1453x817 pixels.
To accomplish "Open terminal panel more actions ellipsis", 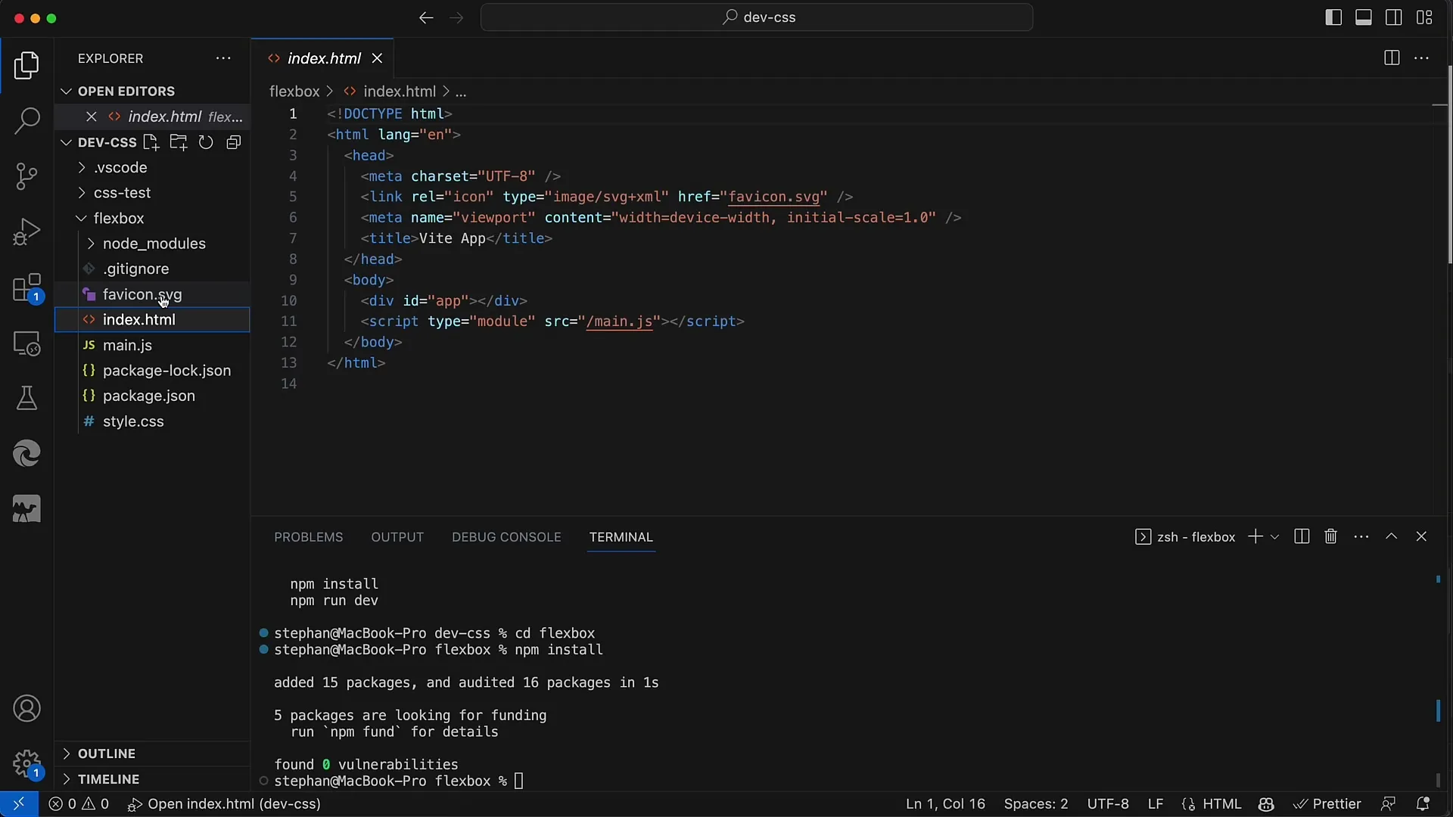I will pyautogui.click(x=1361, y=536).
